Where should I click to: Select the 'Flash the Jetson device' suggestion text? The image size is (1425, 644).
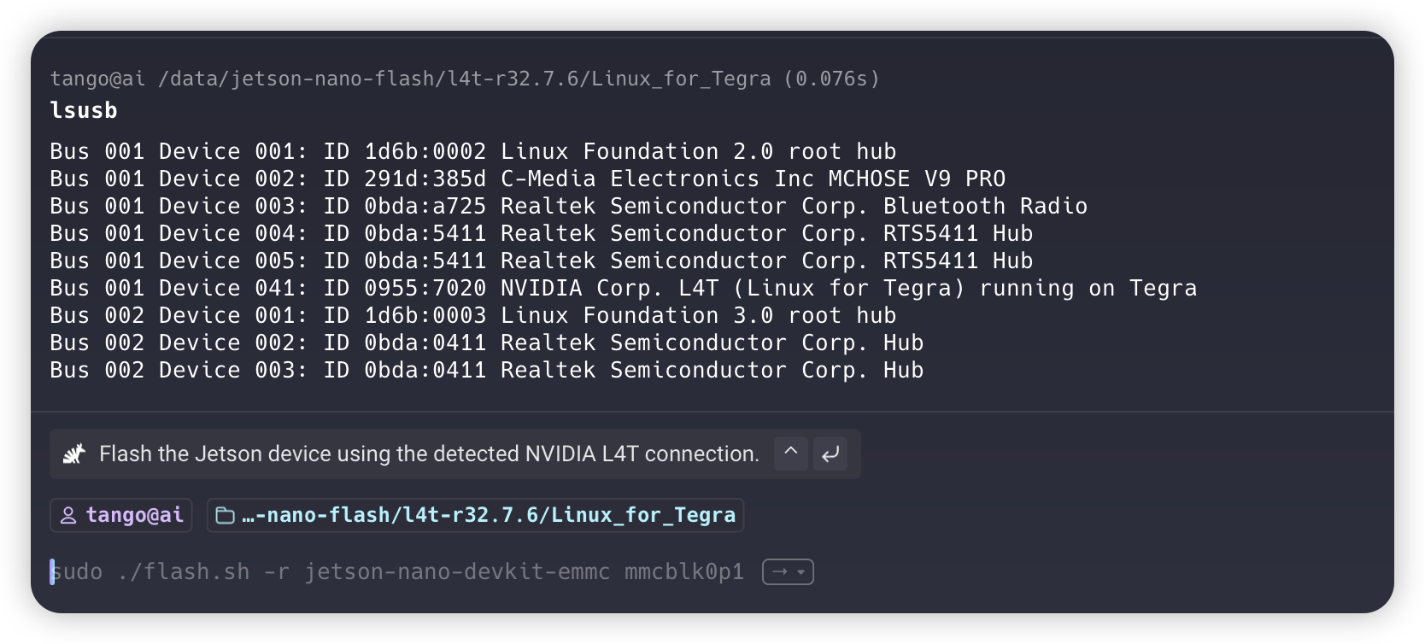tap(429, 454)
